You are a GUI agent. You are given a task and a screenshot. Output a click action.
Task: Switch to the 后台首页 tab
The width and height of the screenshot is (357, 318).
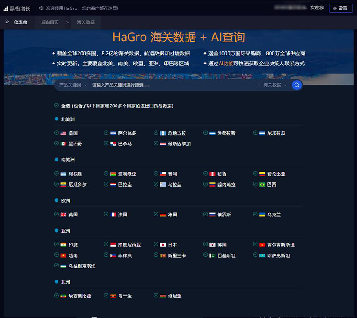(50, 22)
